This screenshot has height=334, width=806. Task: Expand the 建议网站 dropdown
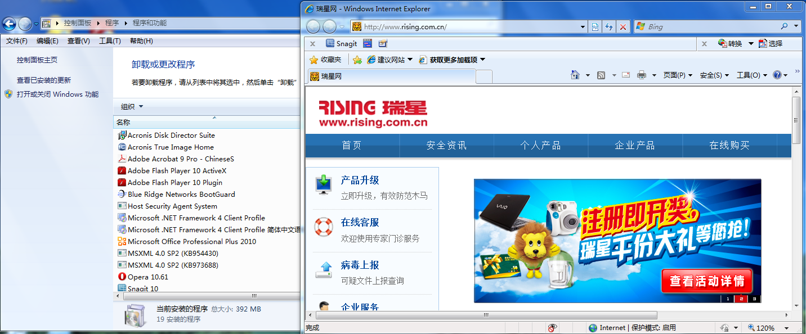[410, 60]
